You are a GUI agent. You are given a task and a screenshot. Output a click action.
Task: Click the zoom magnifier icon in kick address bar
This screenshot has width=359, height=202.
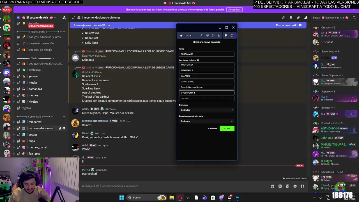(x=202, y=35)
